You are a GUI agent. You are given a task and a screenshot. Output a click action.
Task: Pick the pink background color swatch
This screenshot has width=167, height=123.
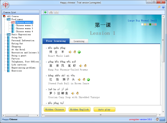click(156, 24)
